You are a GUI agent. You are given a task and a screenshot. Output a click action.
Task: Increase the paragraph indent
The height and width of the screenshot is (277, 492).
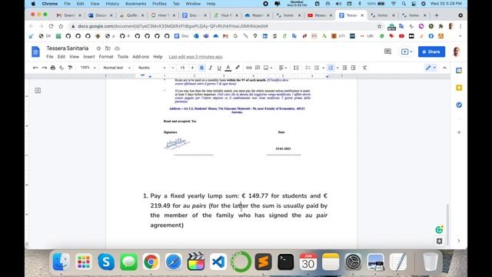click(x=354, y=68)
